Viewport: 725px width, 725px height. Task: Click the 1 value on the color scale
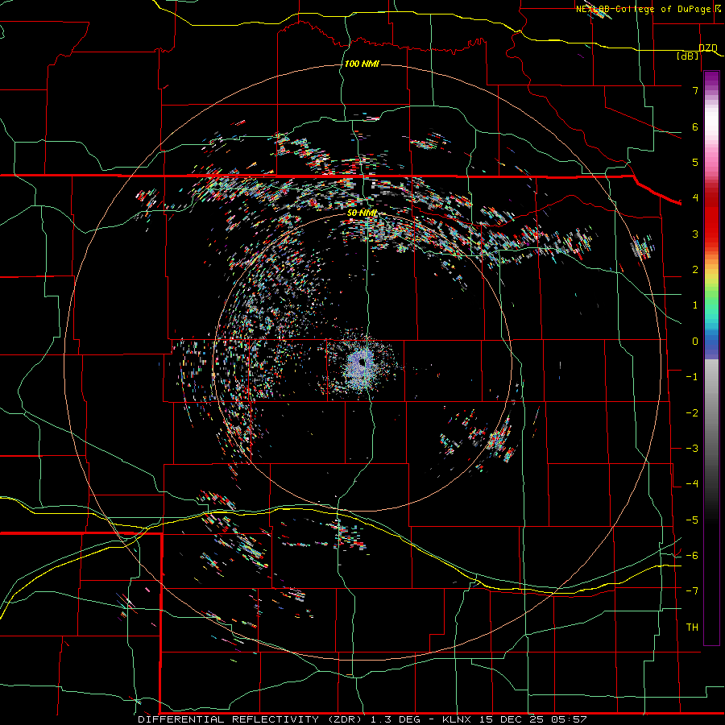pos(695,305)
